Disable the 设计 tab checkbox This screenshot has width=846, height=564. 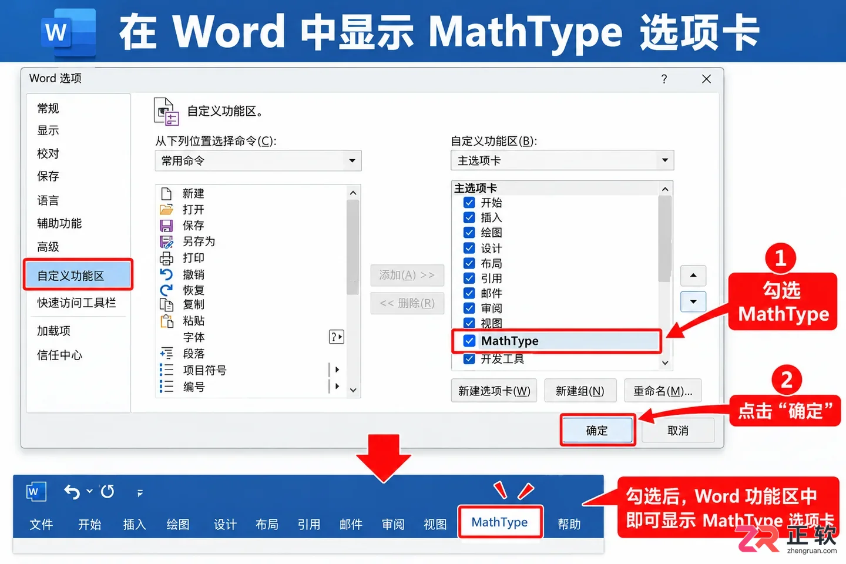point(469,248)
